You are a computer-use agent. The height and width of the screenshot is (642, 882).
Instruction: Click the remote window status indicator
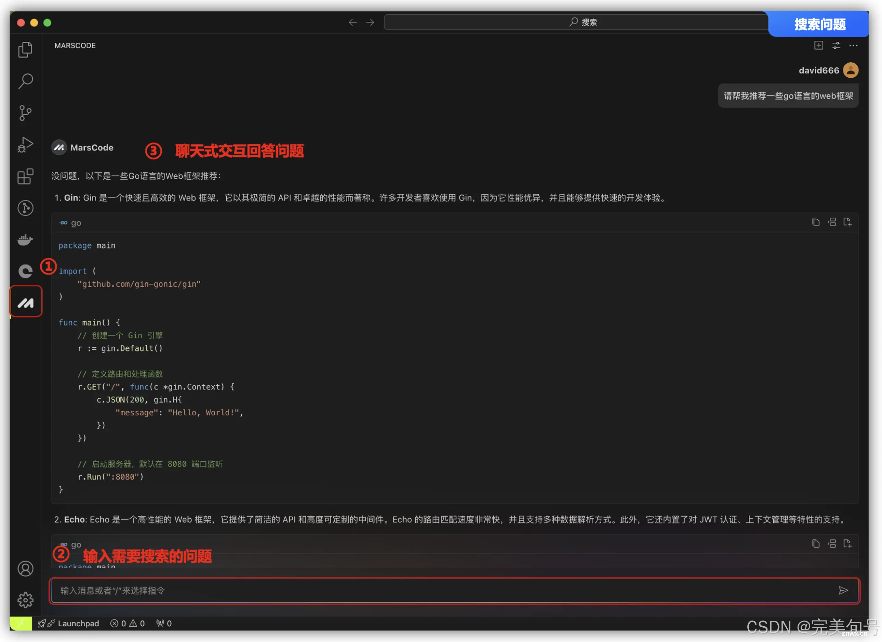click(21, 623)
